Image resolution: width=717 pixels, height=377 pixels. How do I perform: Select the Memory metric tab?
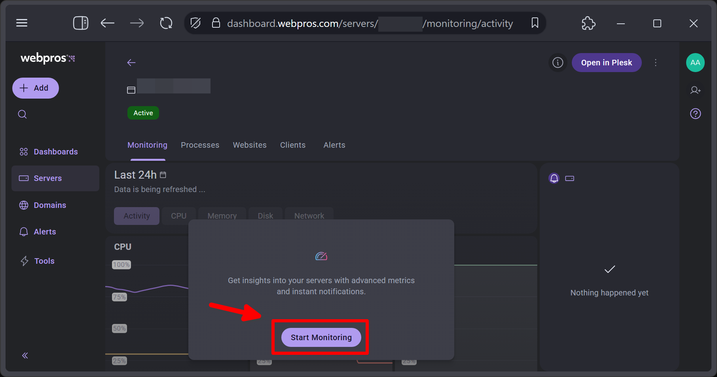click(x=222, y=216)
